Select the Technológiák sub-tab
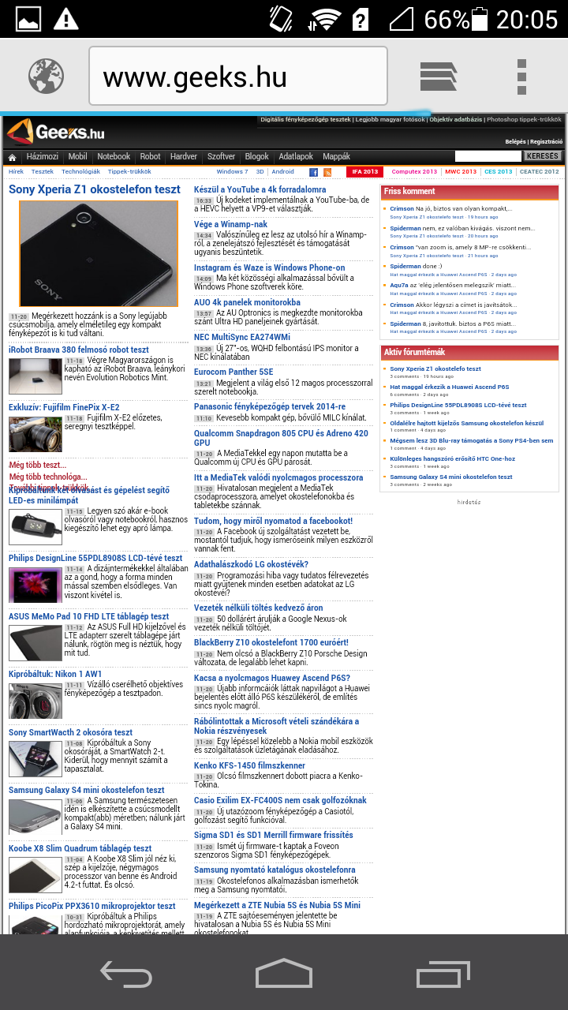 coord(81,172)
